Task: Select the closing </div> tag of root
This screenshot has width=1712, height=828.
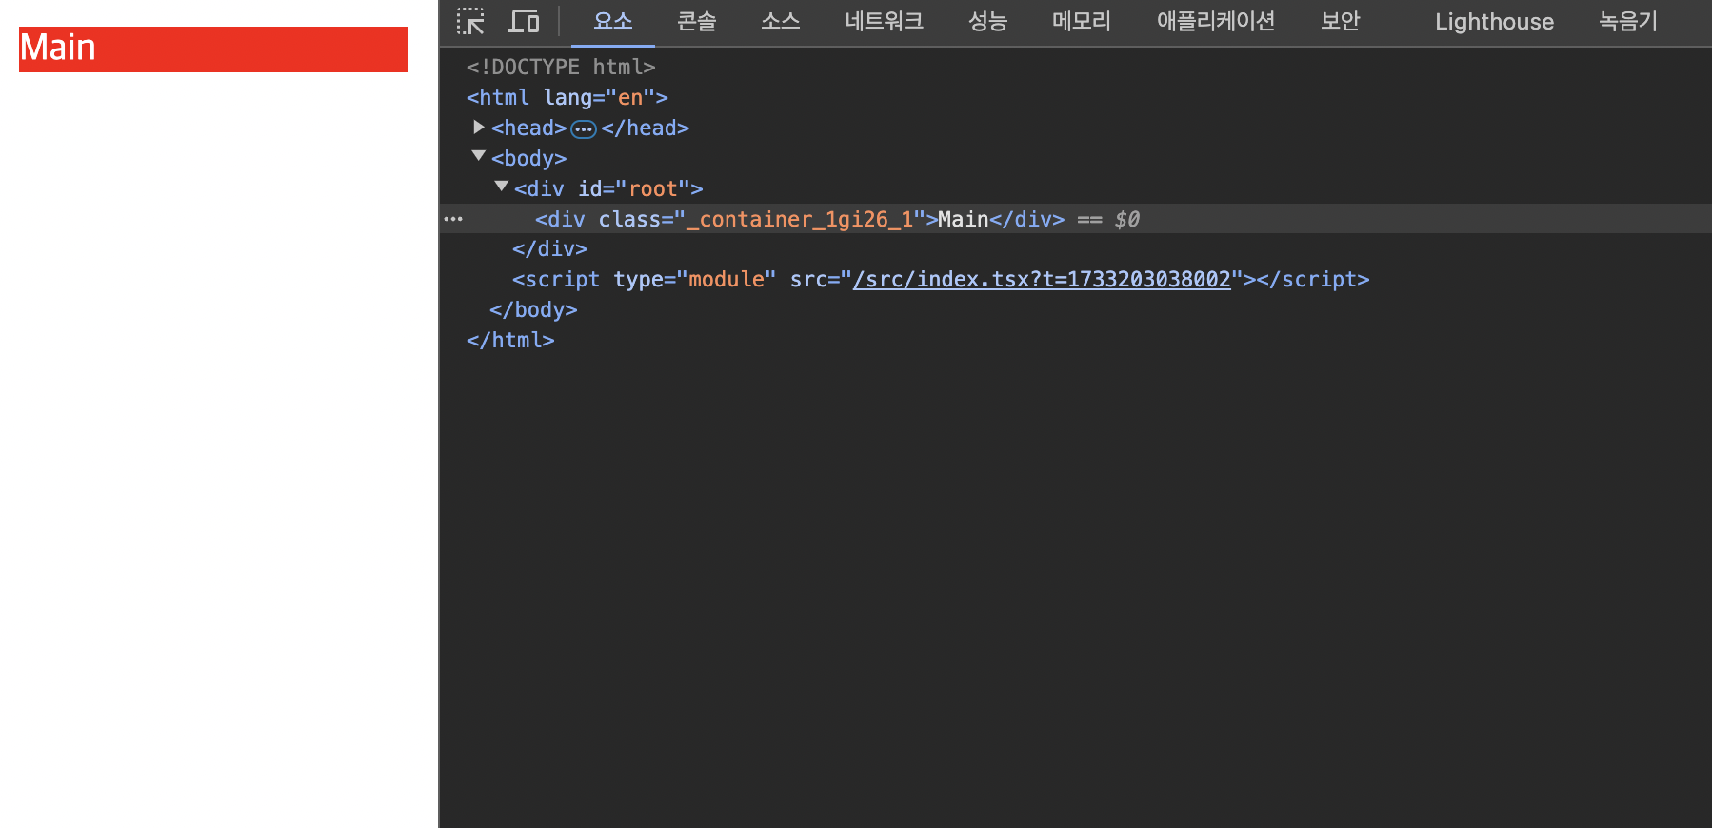Action: pyautogui.click(x=549, y=248)
